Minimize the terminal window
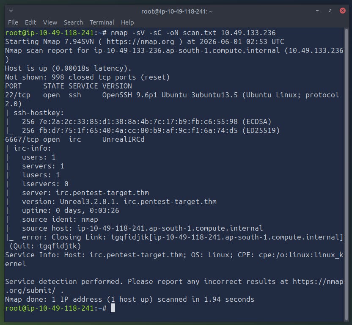 click(x=317, y=11)
